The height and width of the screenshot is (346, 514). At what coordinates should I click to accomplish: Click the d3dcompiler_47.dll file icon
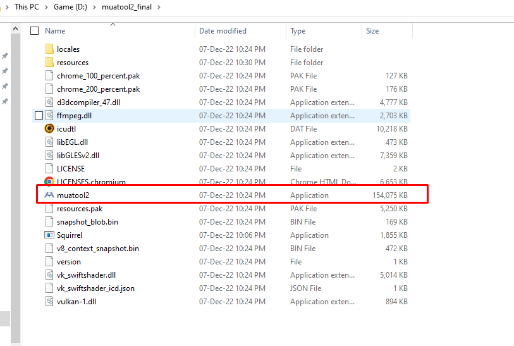(x=50, y=102)
